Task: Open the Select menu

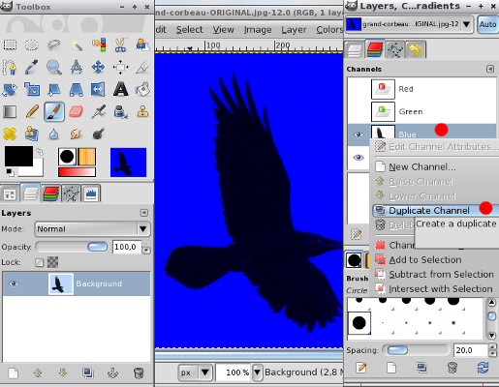Action: click(190, 30)
